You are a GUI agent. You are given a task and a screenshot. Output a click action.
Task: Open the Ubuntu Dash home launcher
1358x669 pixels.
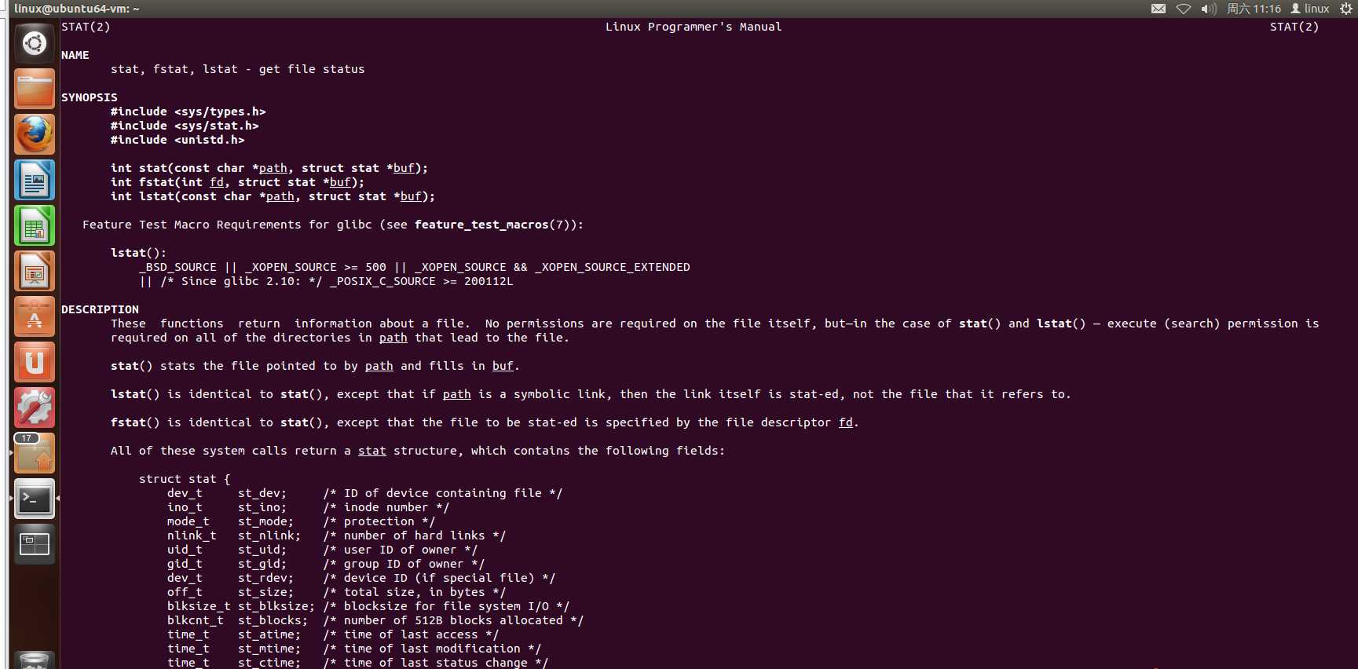pyautogui.click(x=35, y=43)
